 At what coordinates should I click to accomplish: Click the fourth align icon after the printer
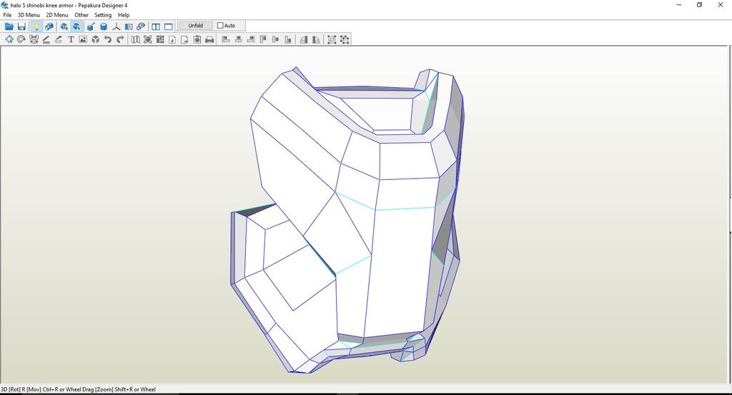point(263,39)
